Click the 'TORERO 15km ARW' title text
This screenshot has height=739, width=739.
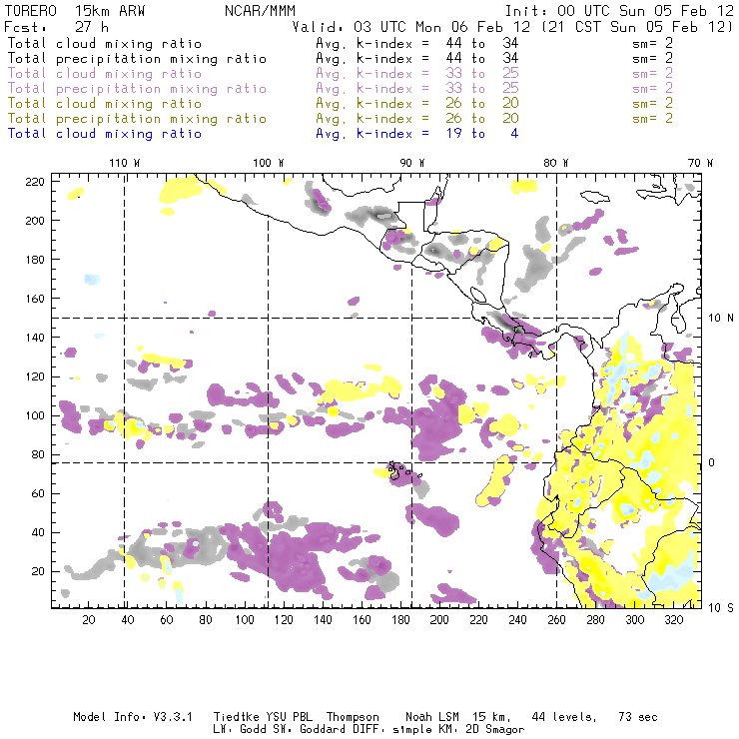click(x=75, y=11)
